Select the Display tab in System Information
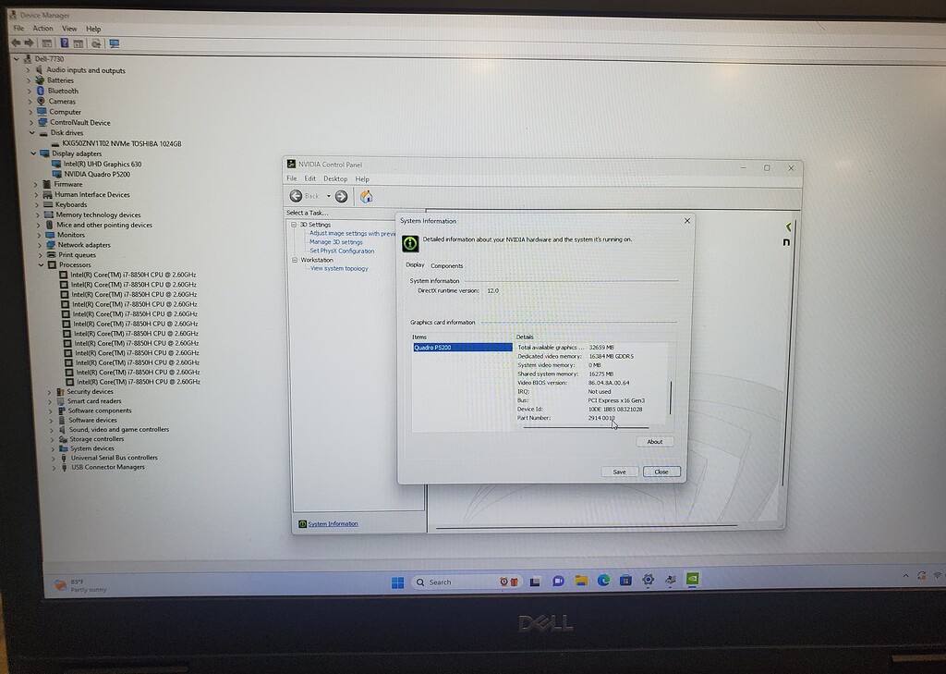Image resolution: width=946 pixels, height=674 pixels. click(x=415, y=264)
